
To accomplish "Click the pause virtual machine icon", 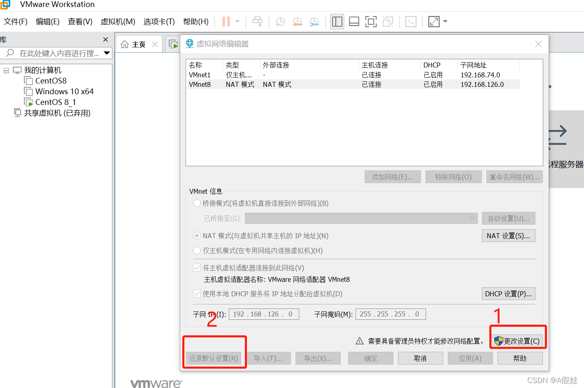I will click(226, 21).
